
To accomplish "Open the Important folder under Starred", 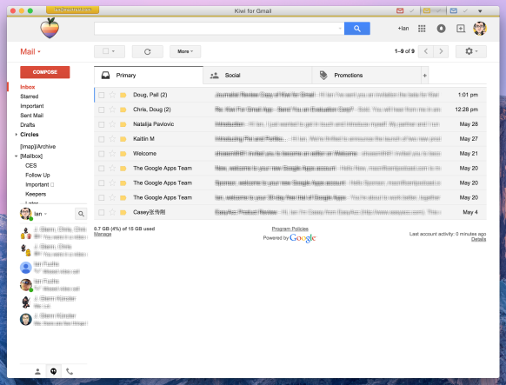I will point(32,106).
